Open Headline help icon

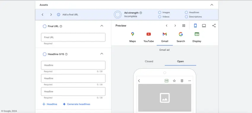coord(66,54)
